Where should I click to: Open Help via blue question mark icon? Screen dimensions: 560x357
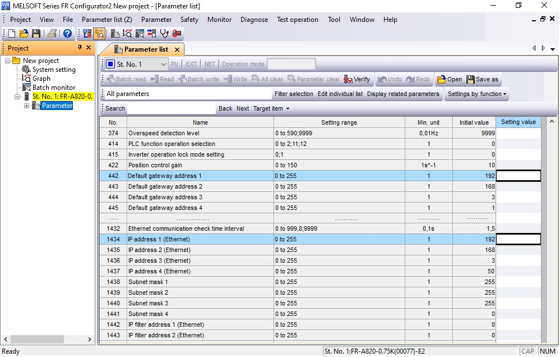click(67, 34)
